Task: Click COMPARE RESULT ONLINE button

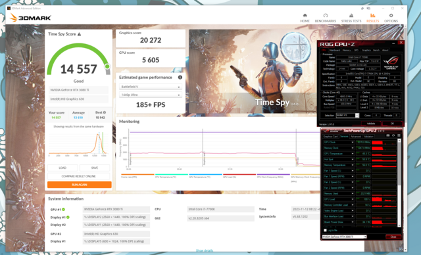Action: coord(79,176)
